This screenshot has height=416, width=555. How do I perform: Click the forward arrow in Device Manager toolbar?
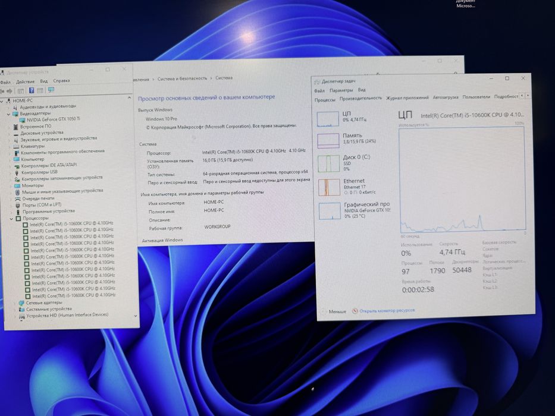(x=10, y=91)
